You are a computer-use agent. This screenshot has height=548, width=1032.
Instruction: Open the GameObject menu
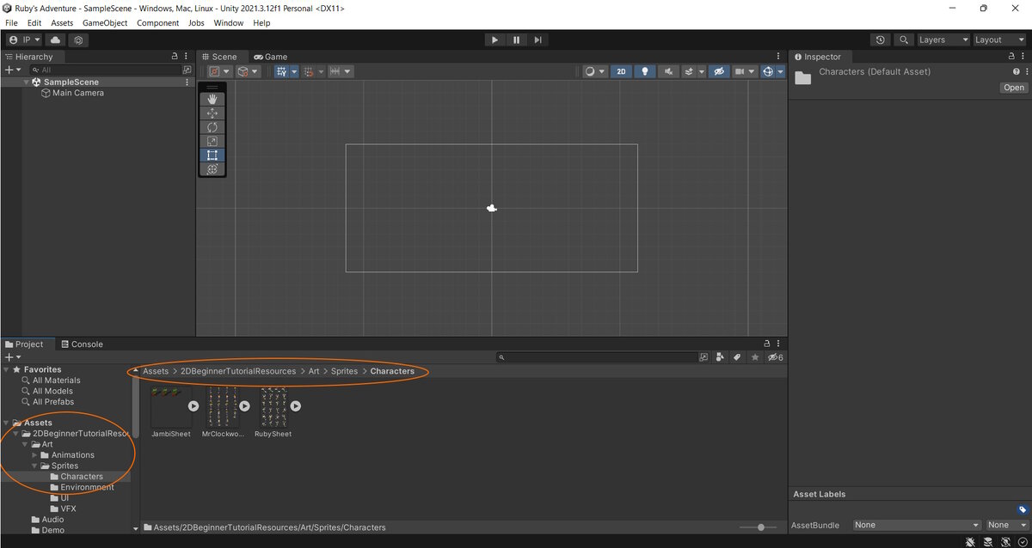(105, 23)
